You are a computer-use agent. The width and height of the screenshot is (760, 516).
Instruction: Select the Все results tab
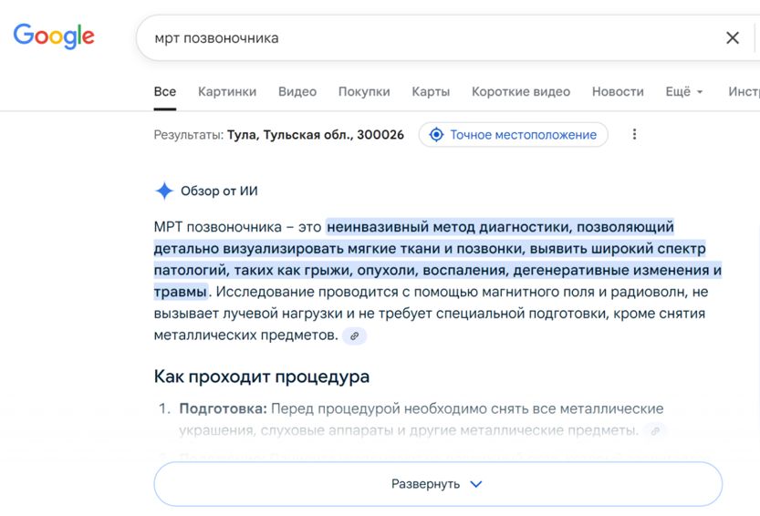pyautogui.click(x=165, y=92)
